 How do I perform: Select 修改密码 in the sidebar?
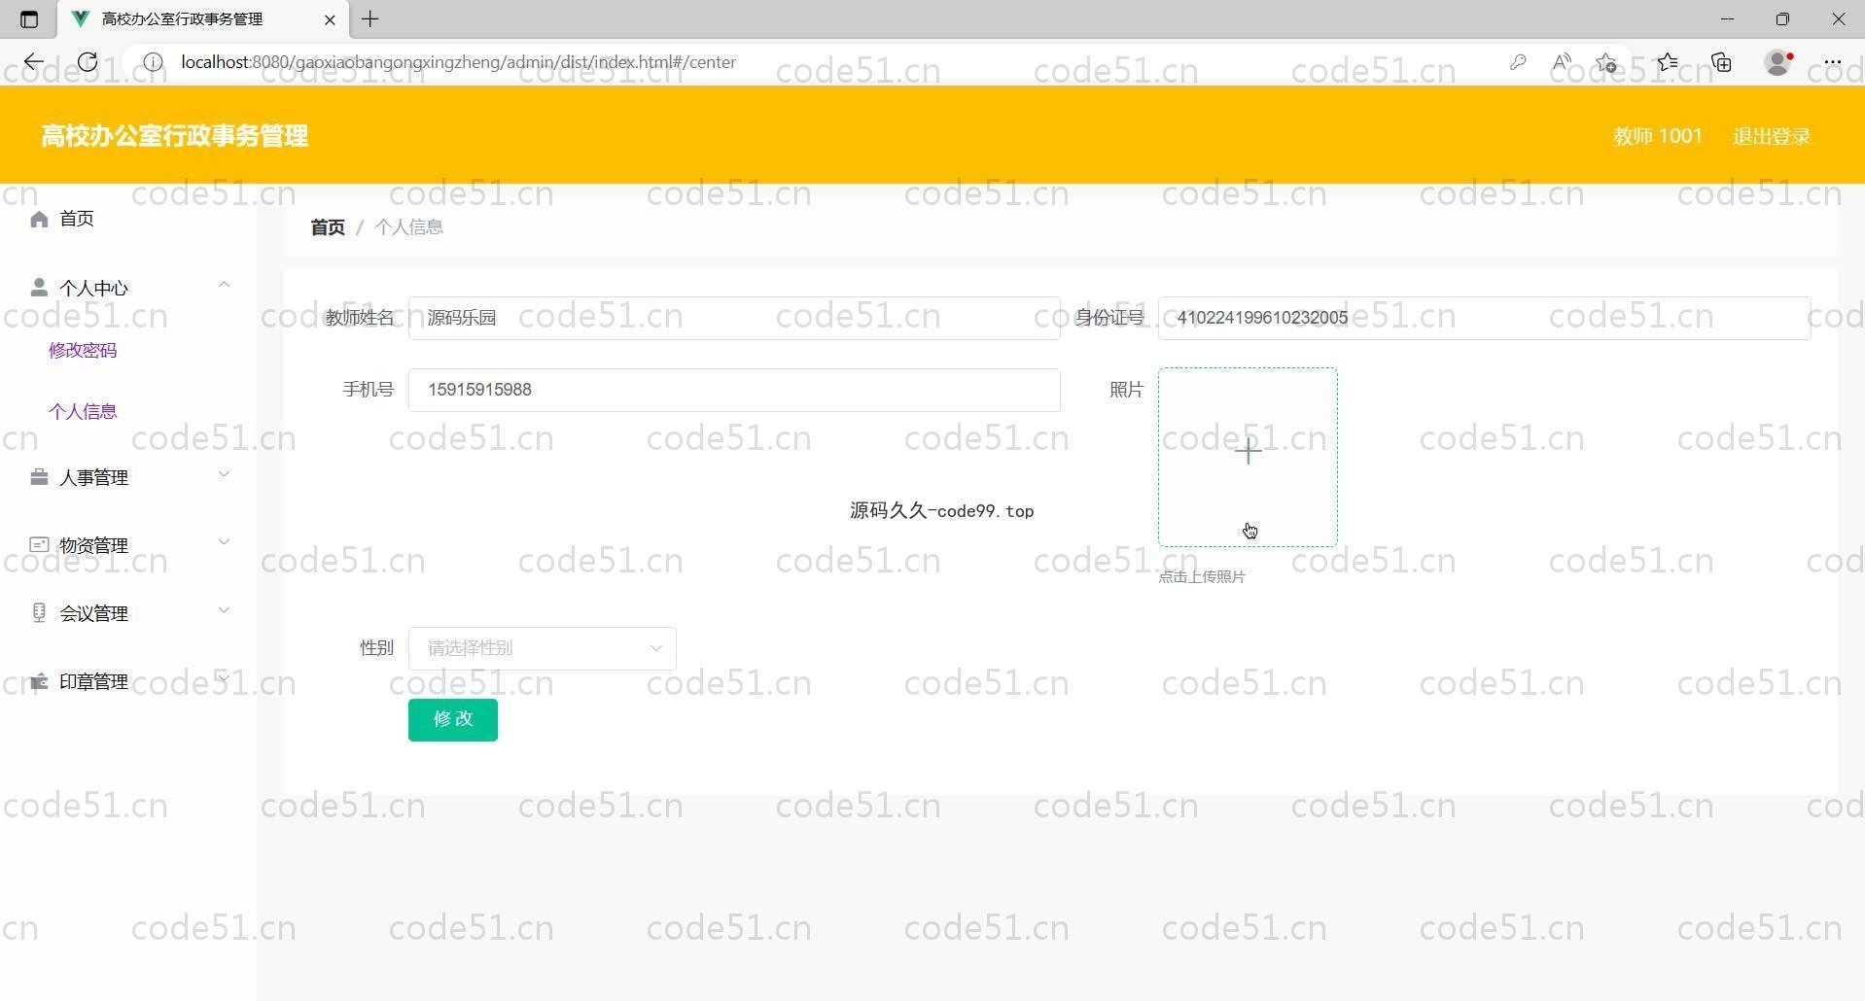tap(83, 350)
